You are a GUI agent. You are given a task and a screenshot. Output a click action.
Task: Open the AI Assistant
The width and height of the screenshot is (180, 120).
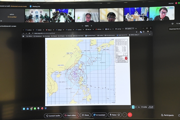click(x=99, y=115)
